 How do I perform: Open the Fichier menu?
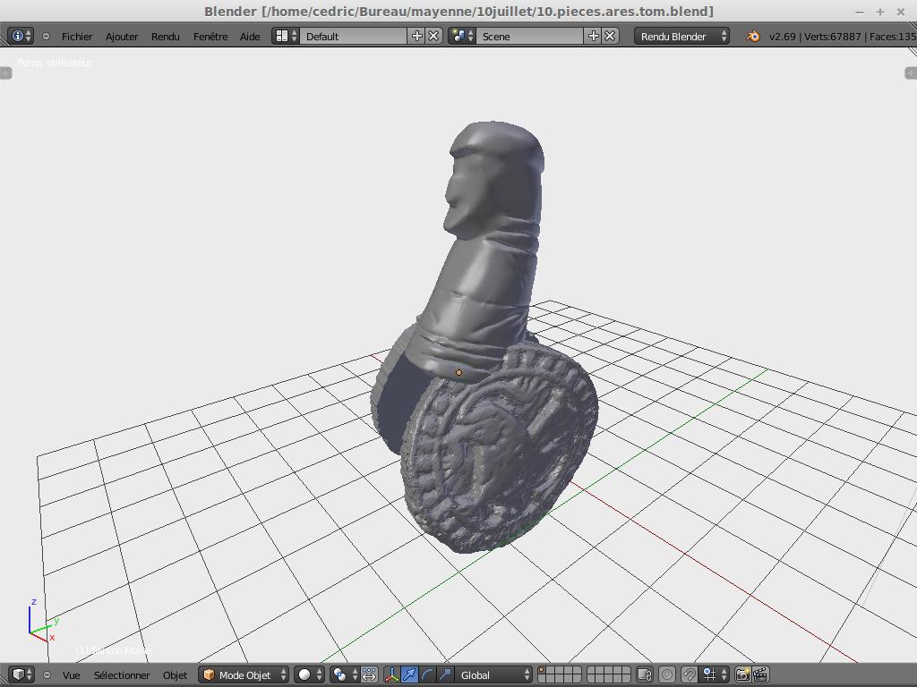[77, 37]
